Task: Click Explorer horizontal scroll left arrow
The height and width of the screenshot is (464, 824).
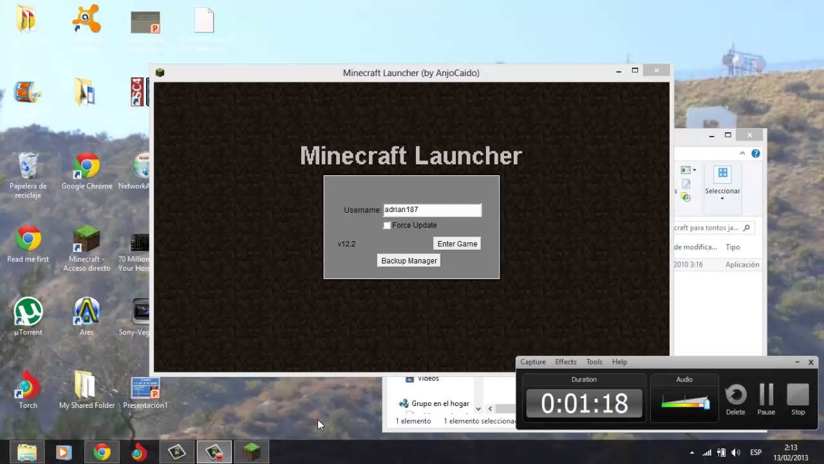Action: pyautogui.click(x=490, y=408)
